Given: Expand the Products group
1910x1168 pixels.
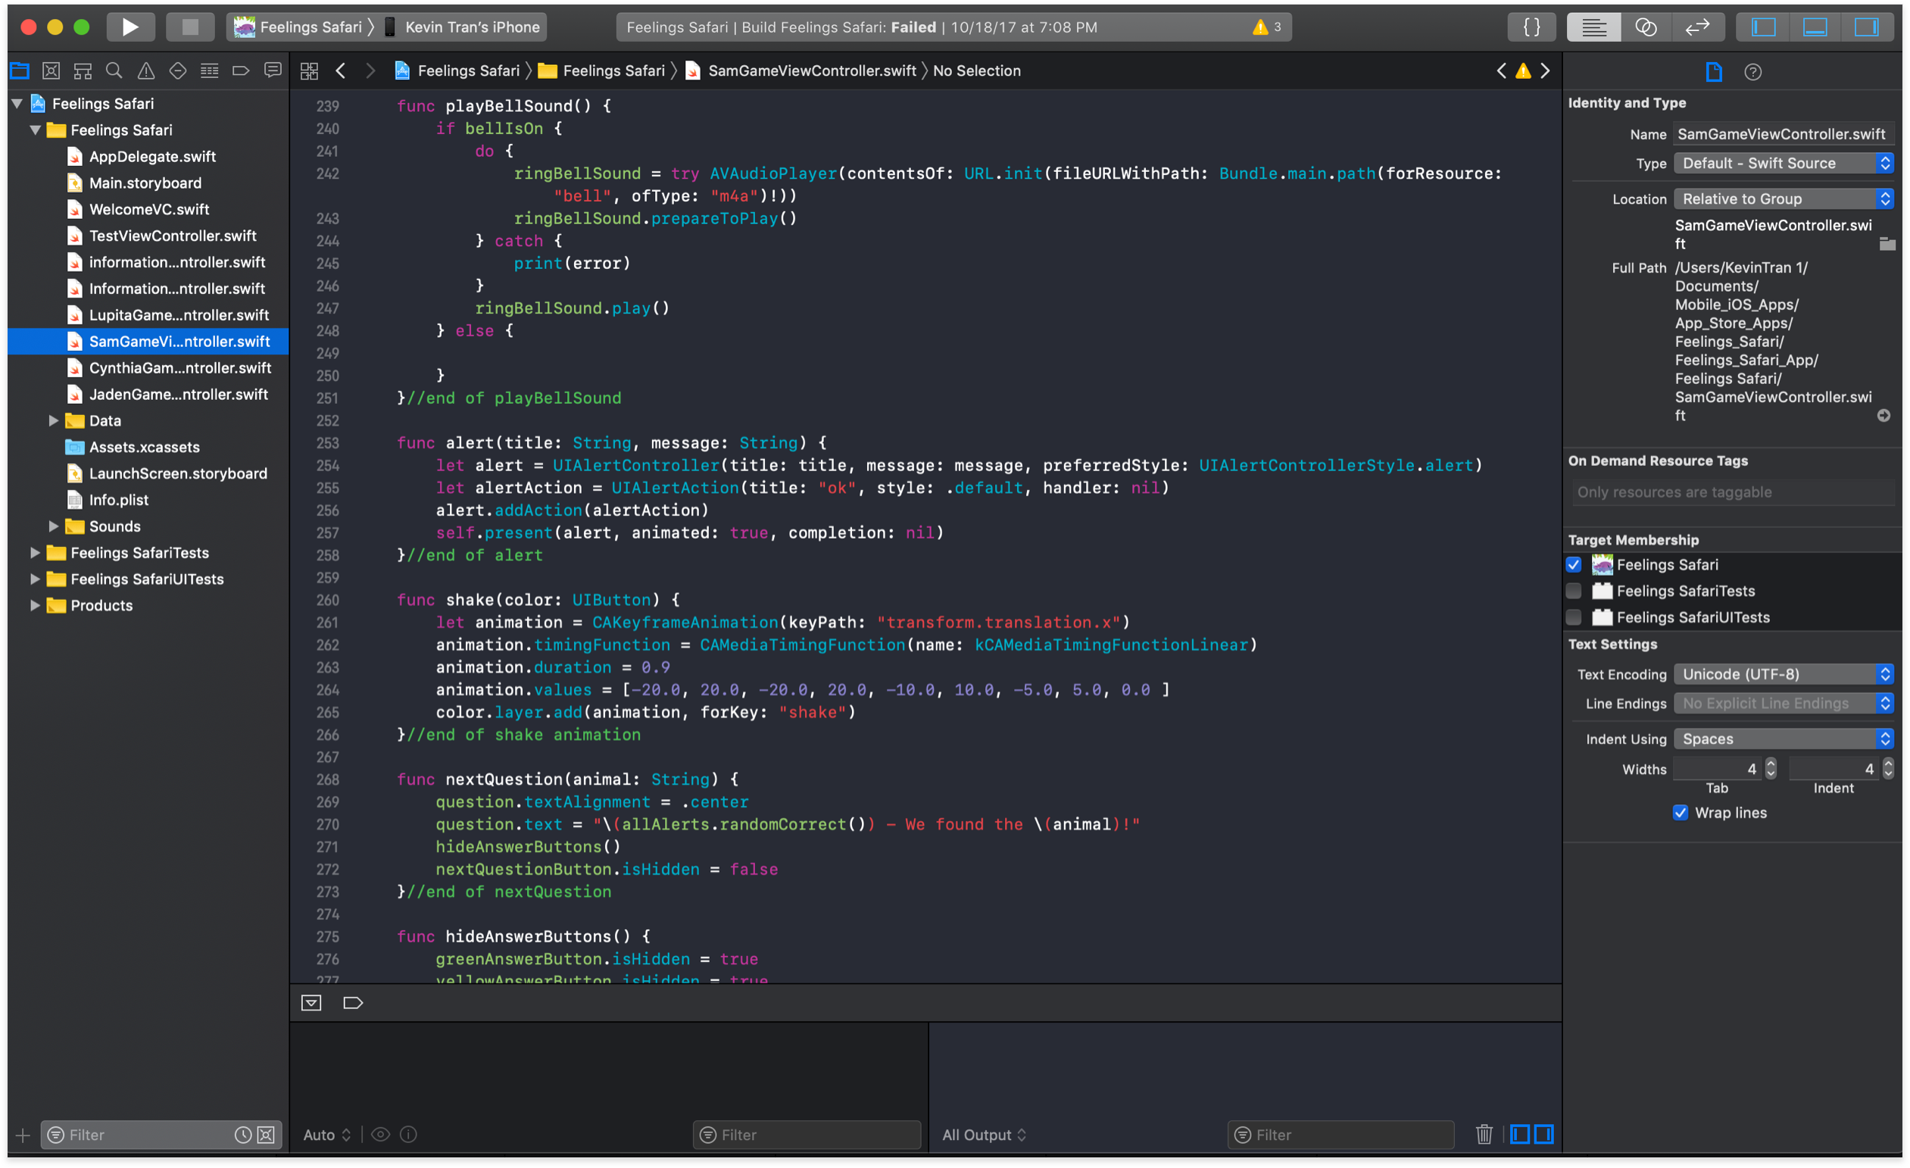Looking at the screenshot, I should tap(35, 605).
